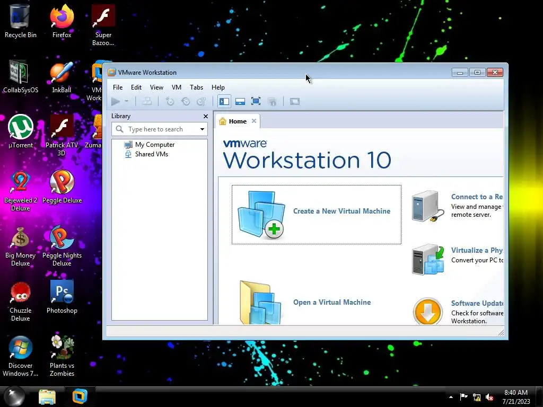543x407 pixels.
Task: Select the Peggle Nights Deluxe desktop icon
Action: coord(62,246)
